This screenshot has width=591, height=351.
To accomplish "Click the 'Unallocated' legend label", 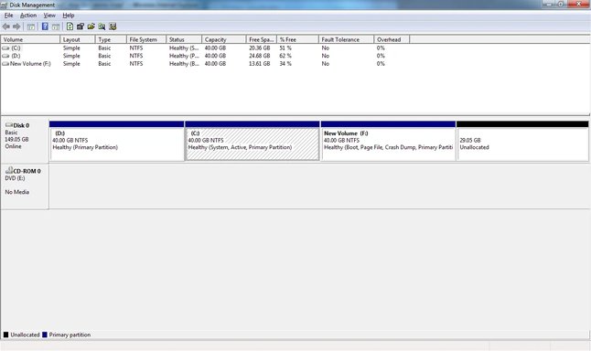I will coord(25,335).
